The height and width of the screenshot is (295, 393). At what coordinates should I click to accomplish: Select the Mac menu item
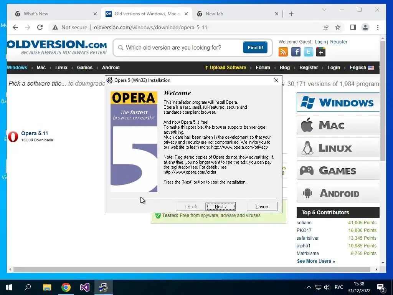pos(41,68)
